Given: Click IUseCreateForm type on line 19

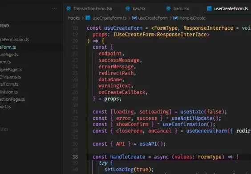Looking at the screenshot, I should coord(134,35).
